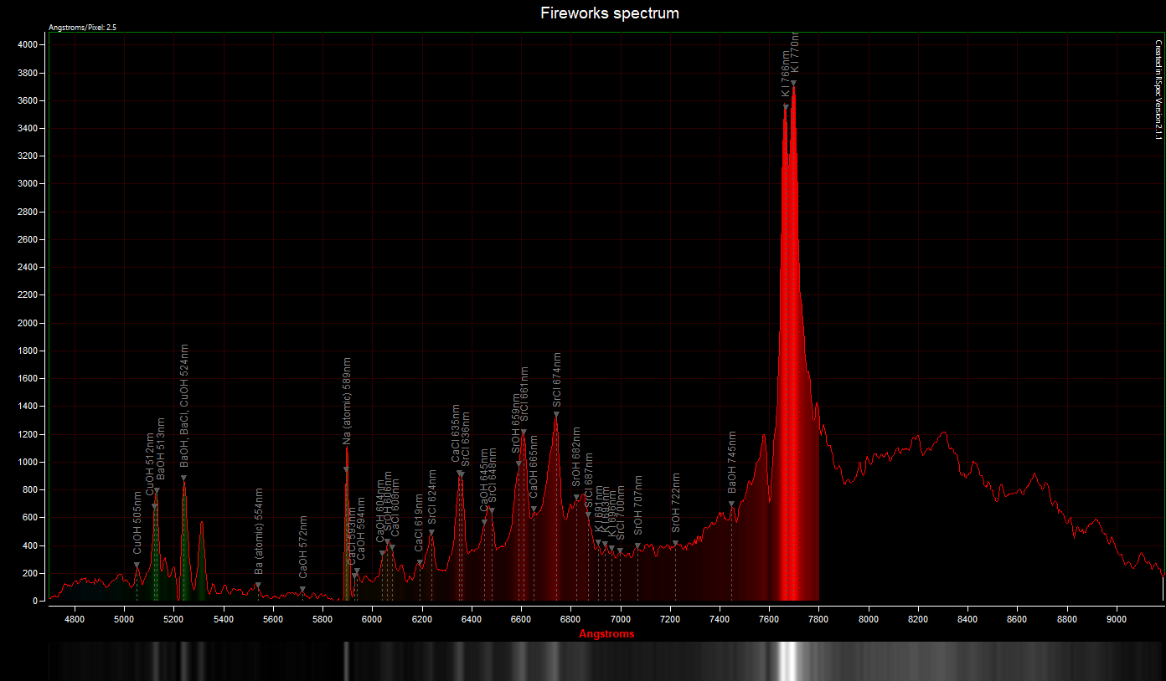Click the '800' y-axis tick value
The height and width of the screenshot is (681, 1166).
click(29, 489)
